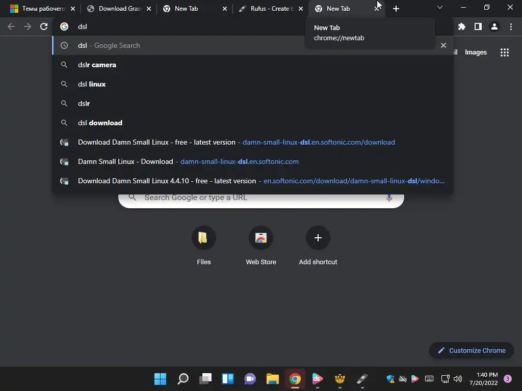Image resolution: width=522 pixels, height=391 pixels.
Task: Open clock and date 1:40 PM
Action: point(484,379)
